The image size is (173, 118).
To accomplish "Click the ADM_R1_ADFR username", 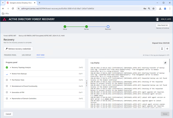I will pyautogui.click(x=166, y=19).
